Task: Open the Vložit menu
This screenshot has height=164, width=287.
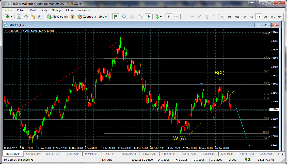Action: pyautogui.click(x=33, y=10)
